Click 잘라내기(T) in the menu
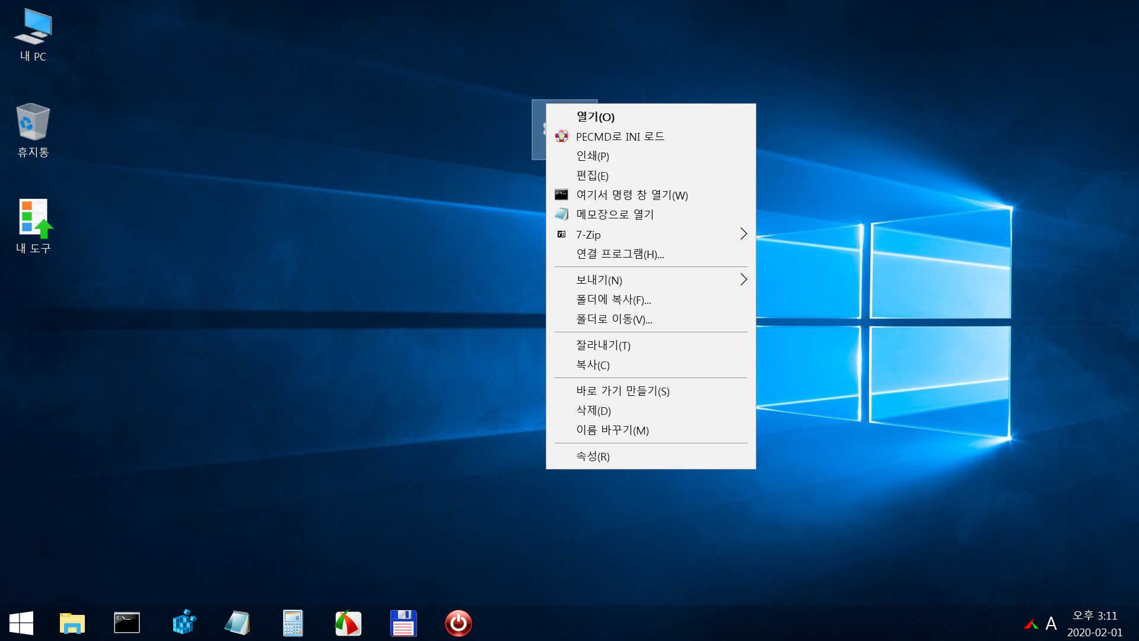 click(651, 345)
